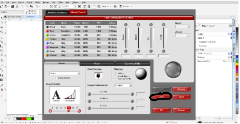The width and height of the screenshot is (240, 124).
Task: Click the left red arrow under Image Density
Action: coord(50,111)
